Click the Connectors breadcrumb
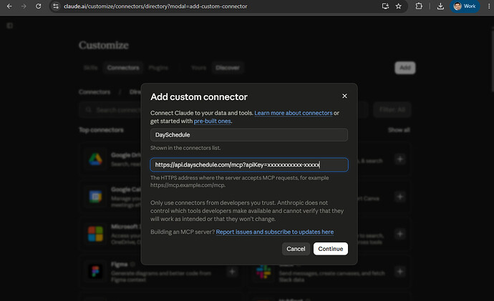The height and width of the screenshot is (301, 494). 95,92
